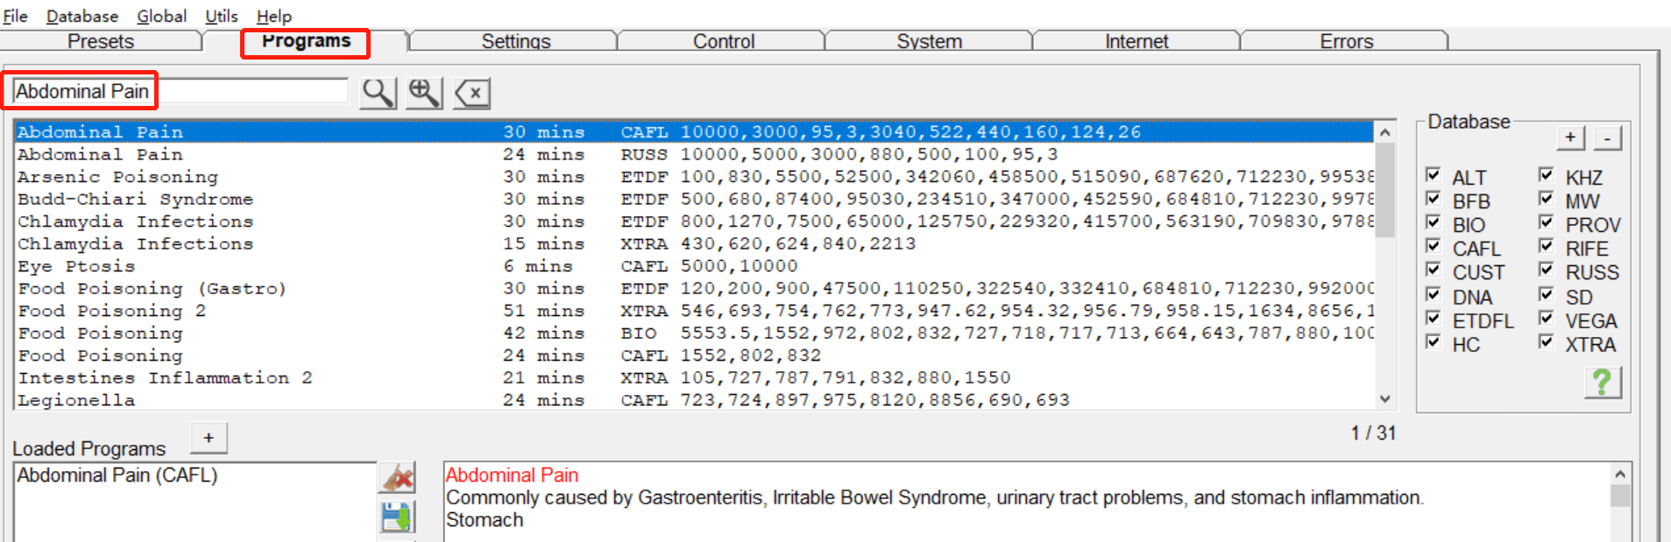Switch to the Settings tab
The height and width of the screenshot is (542, 1671).
pos(515,41)
